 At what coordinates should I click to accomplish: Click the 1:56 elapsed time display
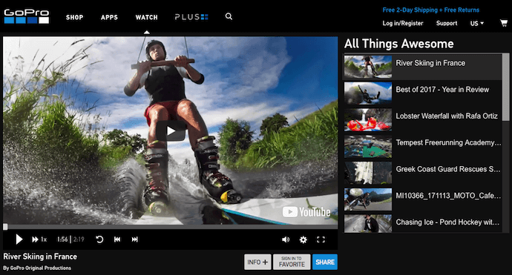pyautogui.click(x=62, y=239)
